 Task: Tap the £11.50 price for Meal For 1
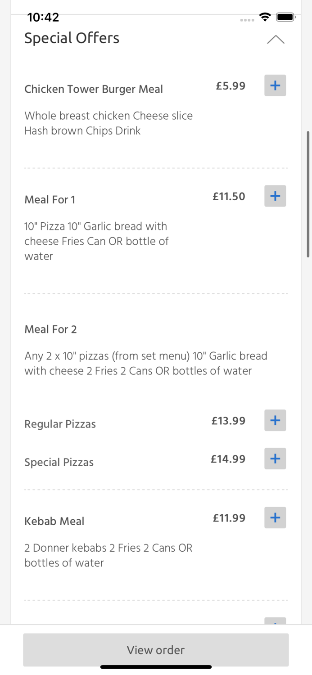229,196
